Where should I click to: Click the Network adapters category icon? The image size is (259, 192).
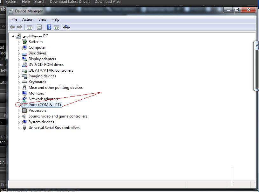tap(24, 99)
